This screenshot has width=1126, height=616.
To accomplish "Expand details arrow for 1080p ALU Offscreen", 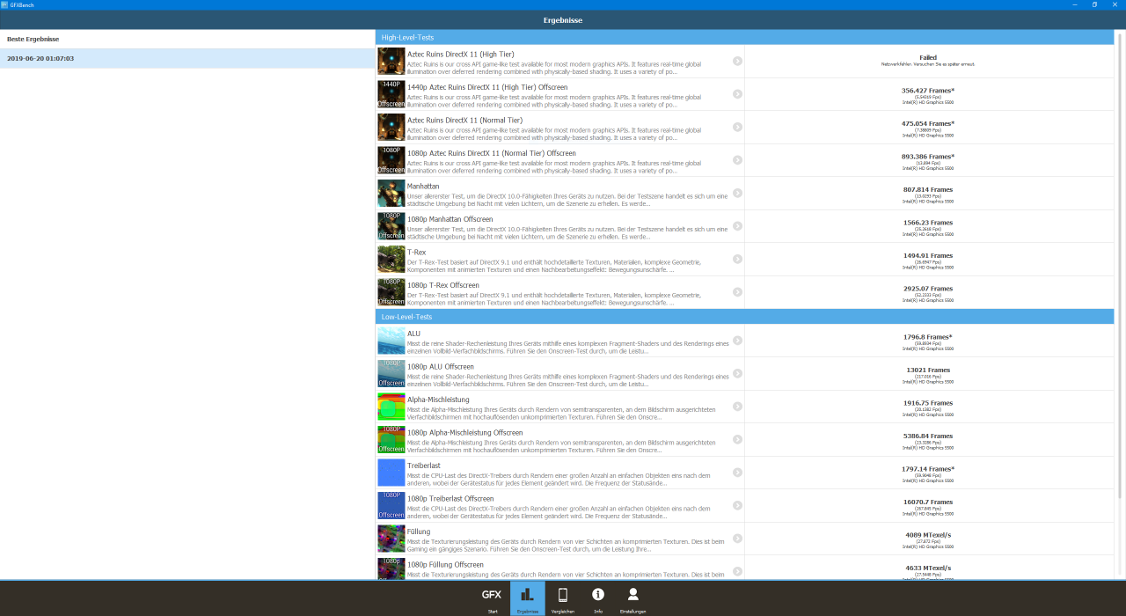I will (x=737, y=373).
